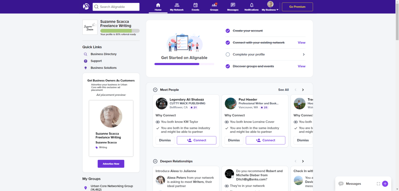Click the Advertise Now button
Image resolution: width=399 pixels, height=191 pixels.
[111, 164]
